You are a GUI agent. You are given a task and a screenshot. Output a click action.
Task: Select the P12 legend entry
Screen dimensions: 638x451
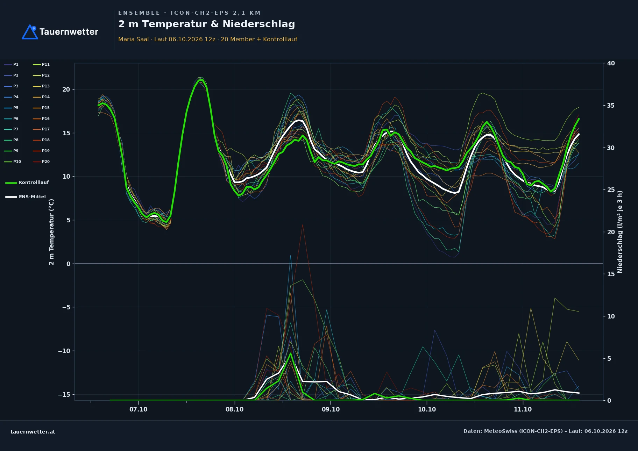coord(41,75)
